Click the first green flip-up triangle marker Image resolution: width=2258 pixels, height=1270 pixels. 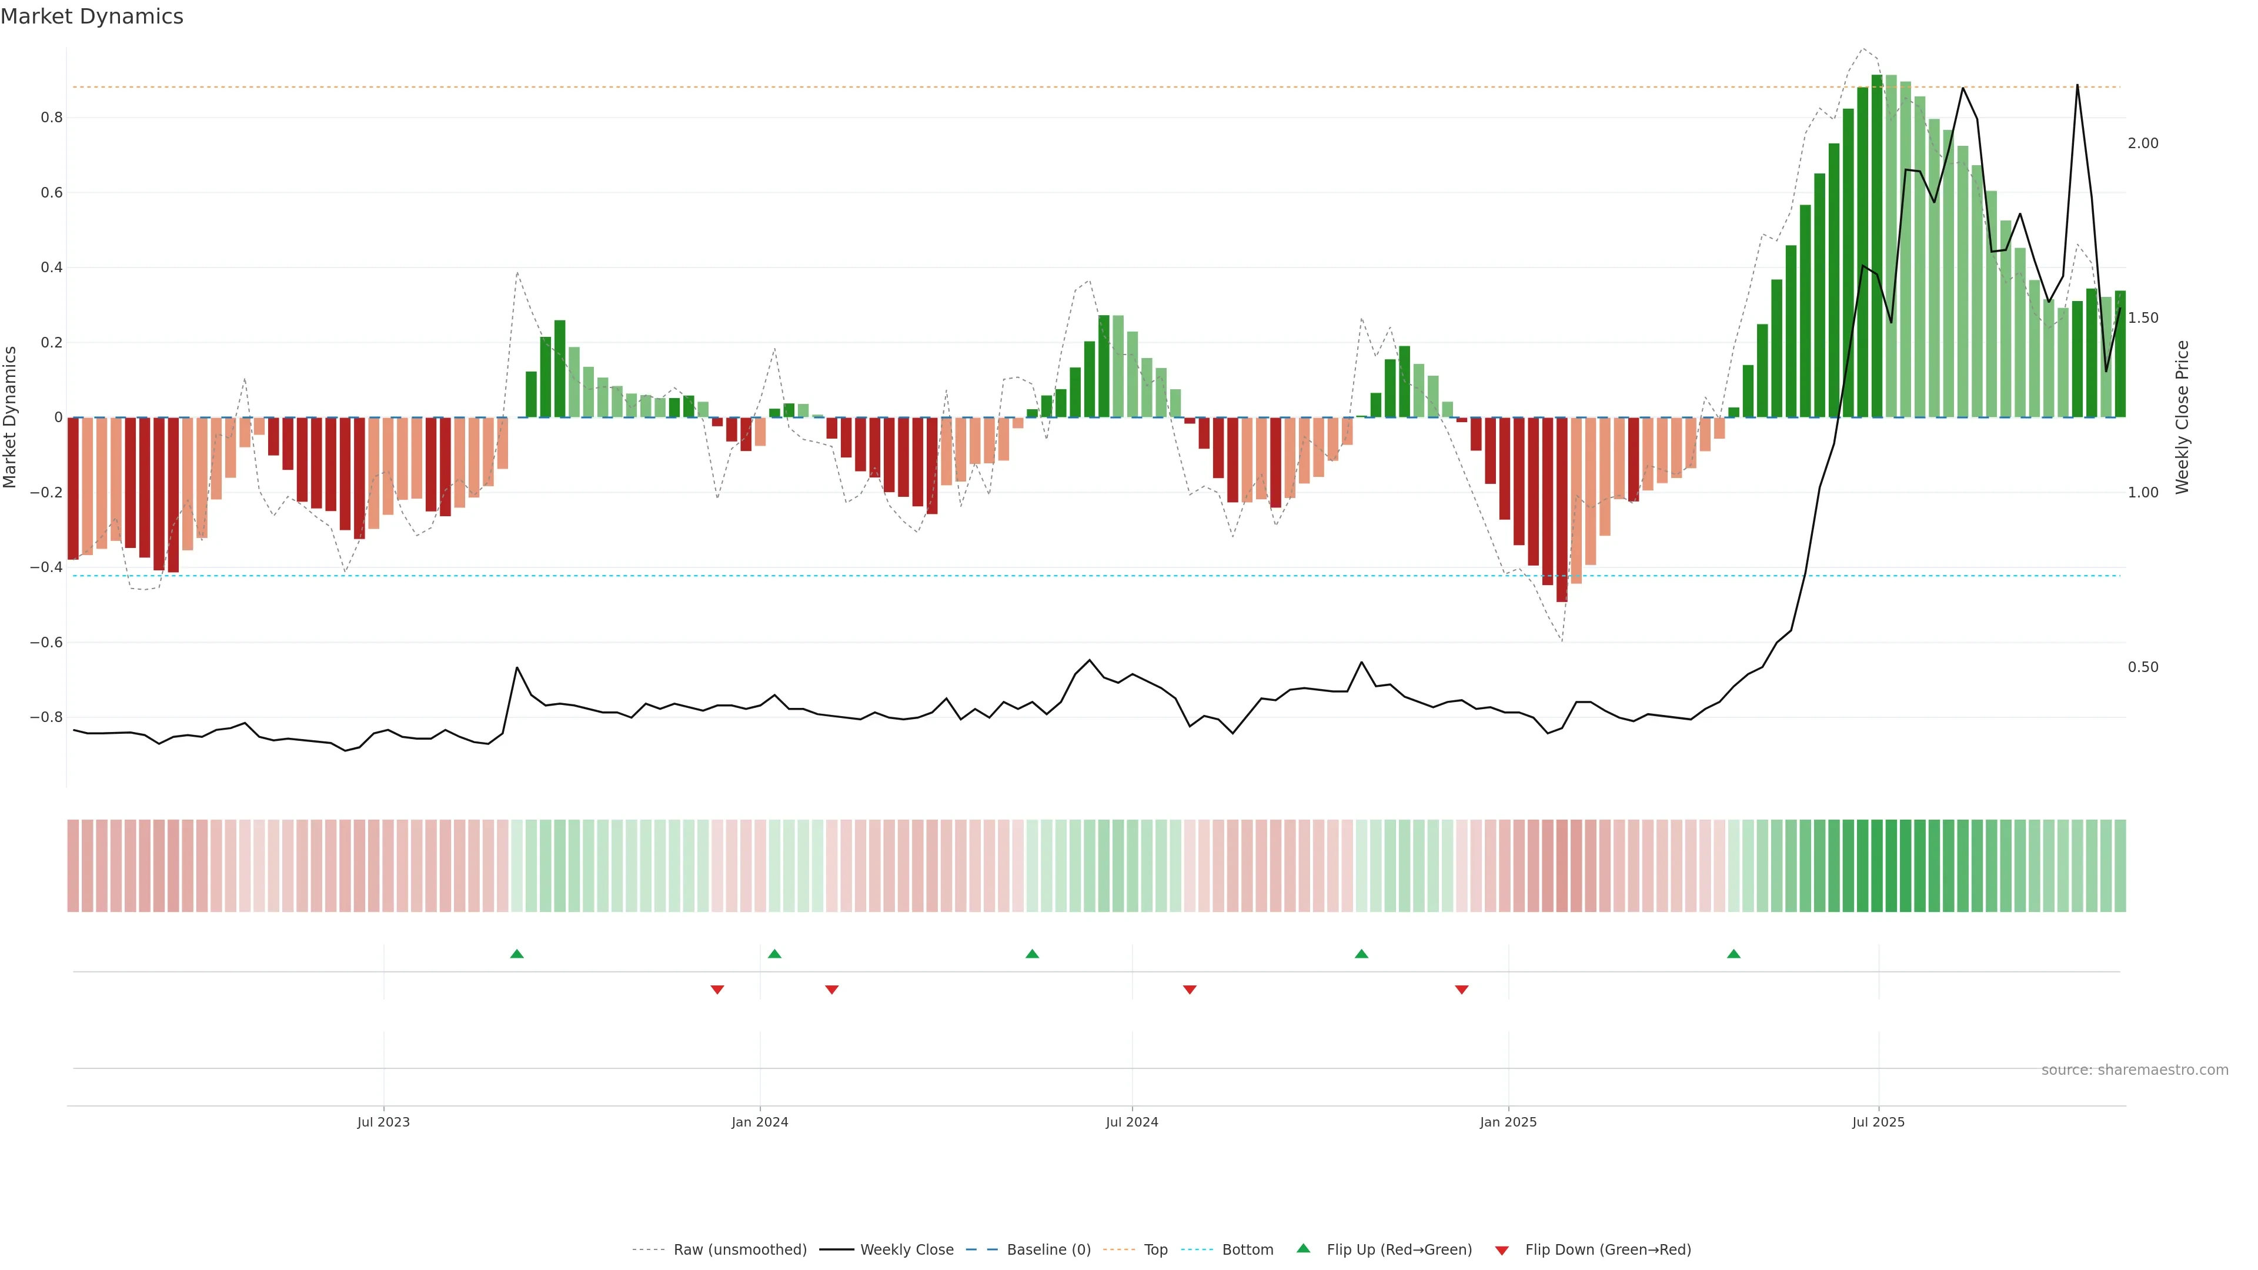pos(516,954)
